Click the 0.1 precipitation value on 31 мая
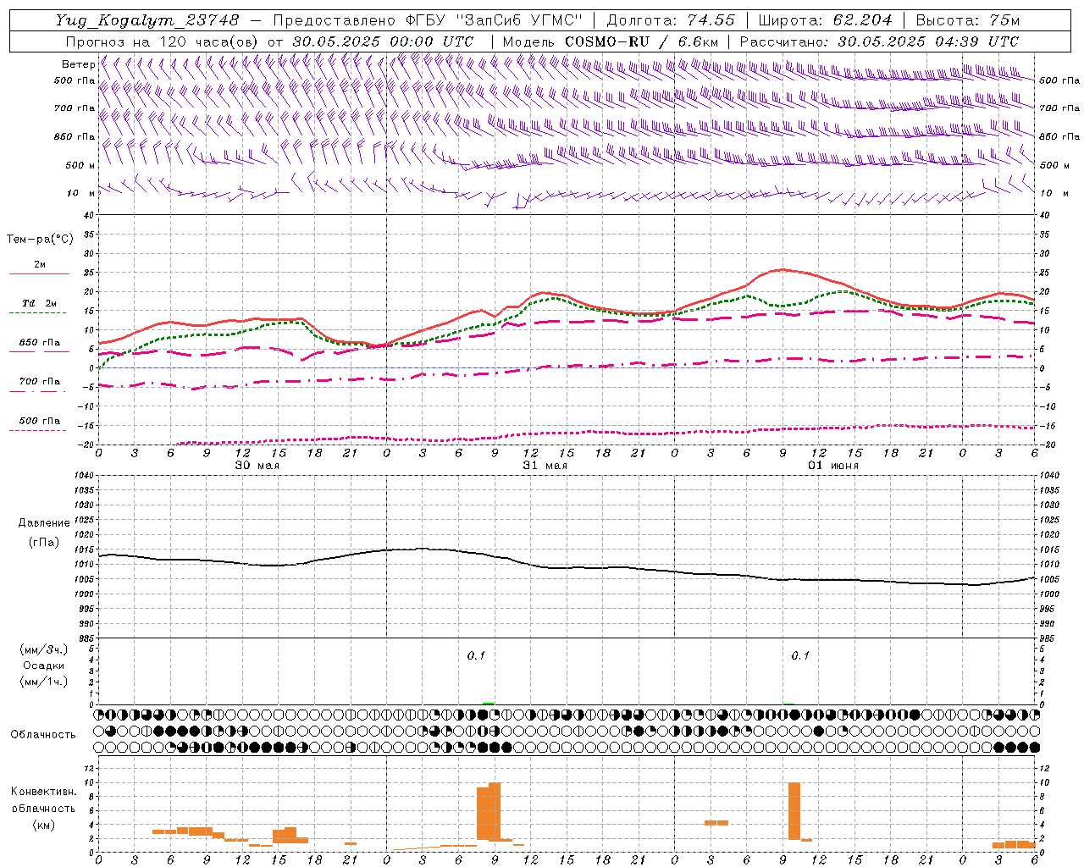 pos(476,655)
